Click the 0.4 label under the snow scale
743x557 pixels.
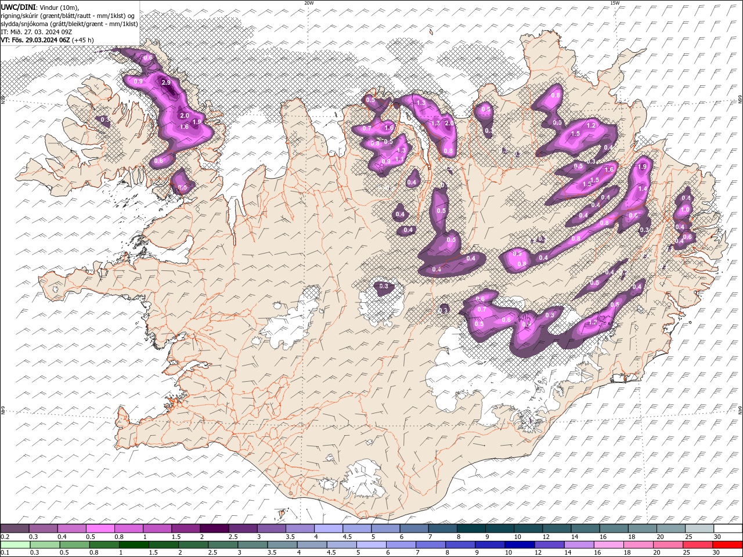pyautogui.click(x=62, y=537)
